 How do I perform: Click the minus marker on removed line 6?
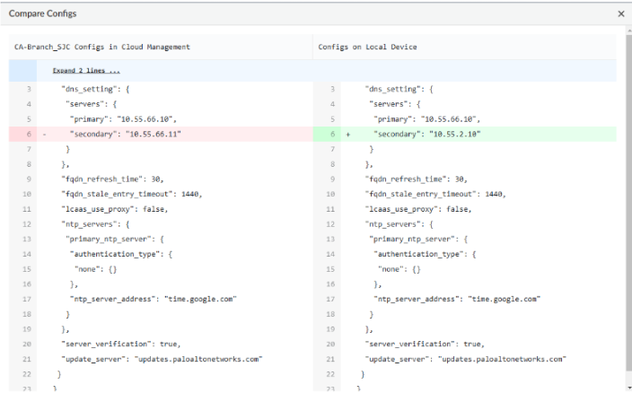click(x=43, y=134)
